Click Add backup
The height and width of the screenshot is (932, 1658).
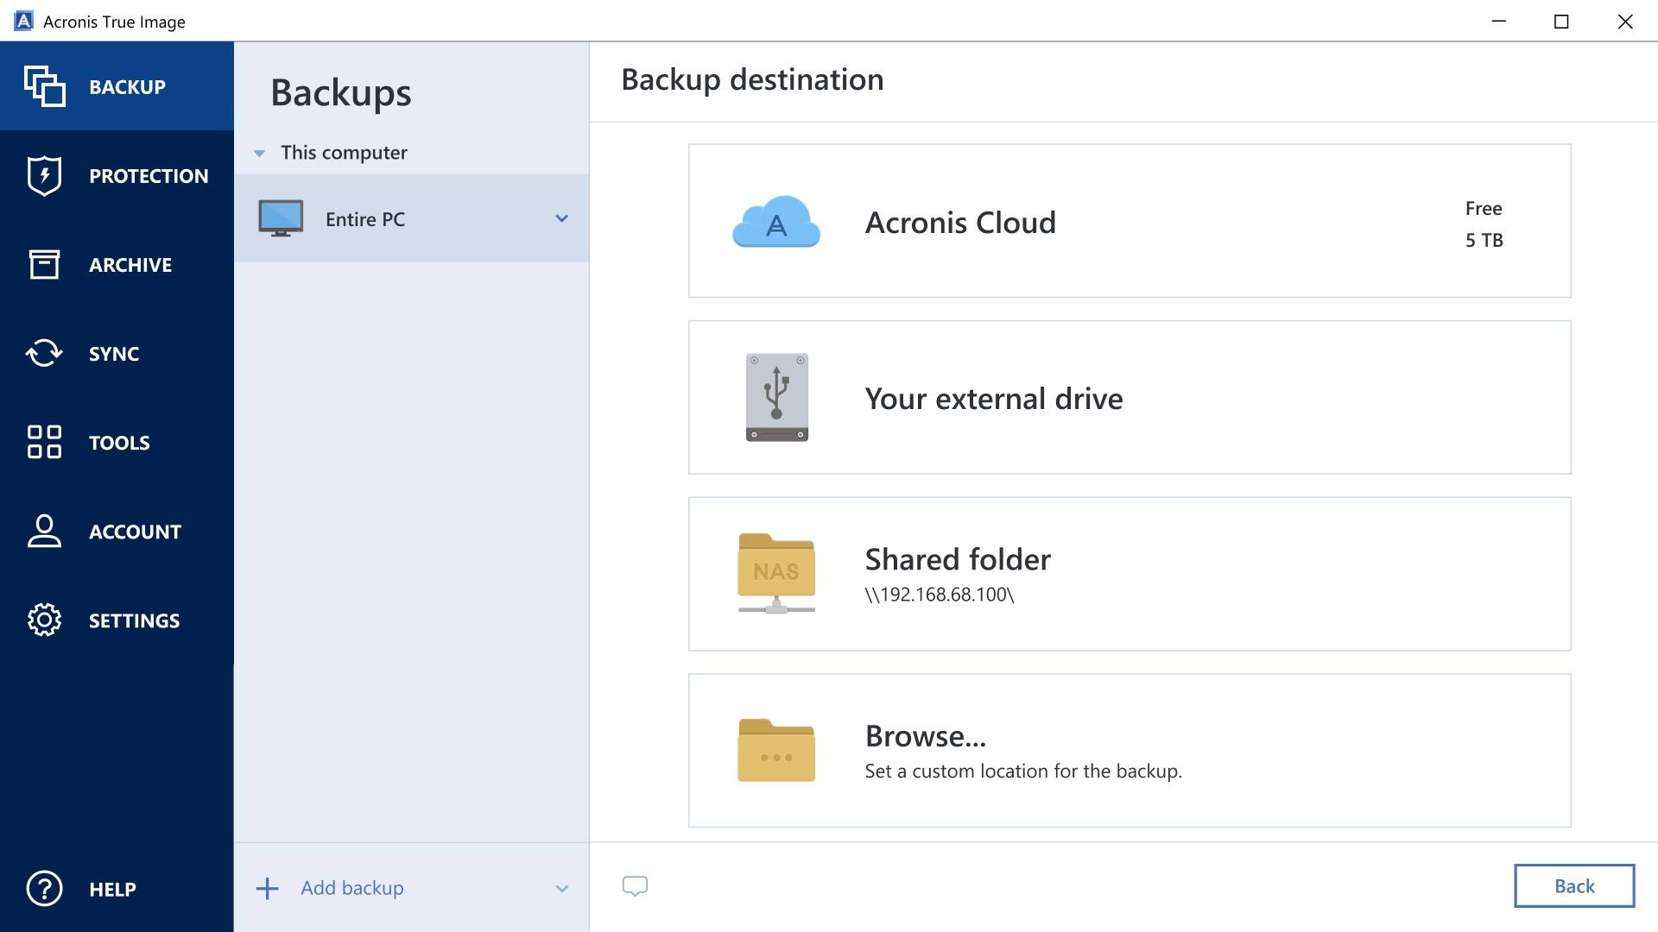click(x=351, y=887)
